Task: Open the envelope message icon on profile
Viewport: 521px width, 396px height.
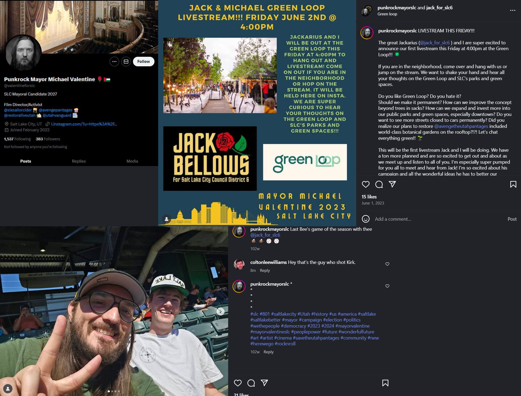Action: [126, 62]
